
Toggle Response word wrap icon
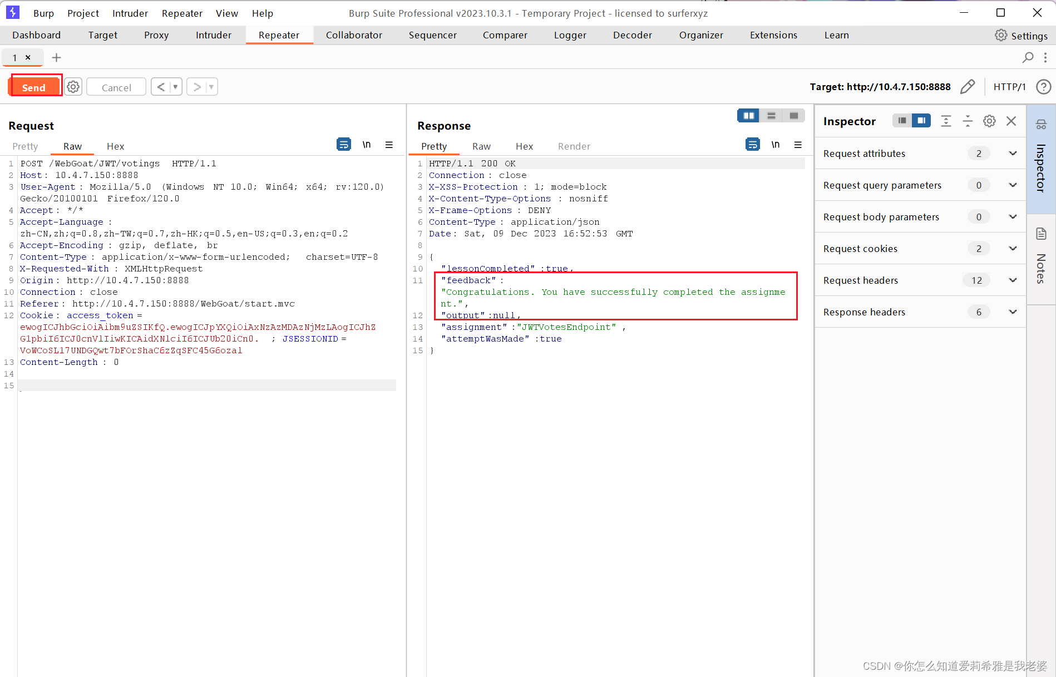pyautogui.click(x=753, y=145)
